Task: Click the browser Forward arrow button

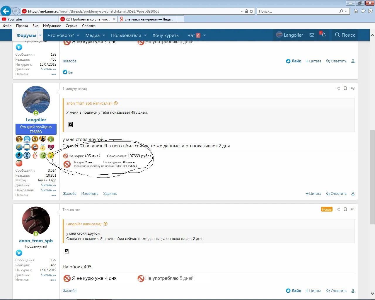Action: point(16,11)
